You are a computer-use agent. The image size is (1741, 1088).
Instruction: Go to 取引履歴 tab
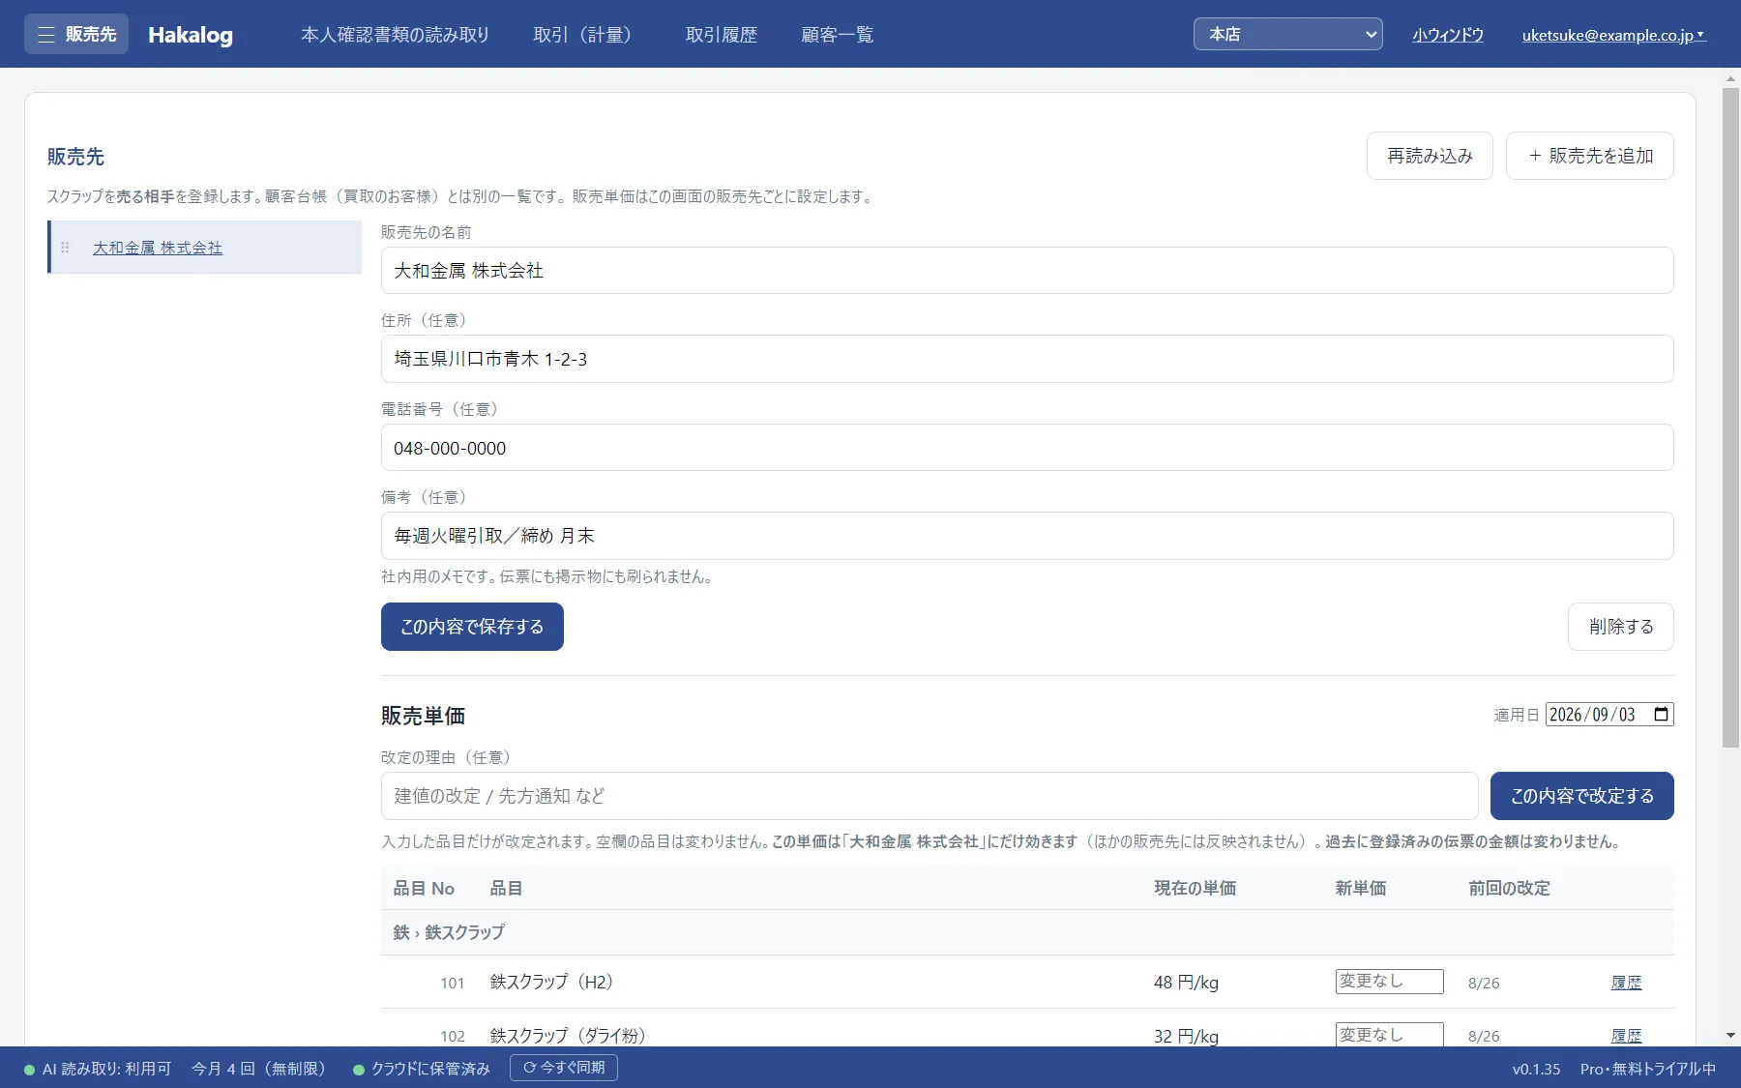[722, 35]
